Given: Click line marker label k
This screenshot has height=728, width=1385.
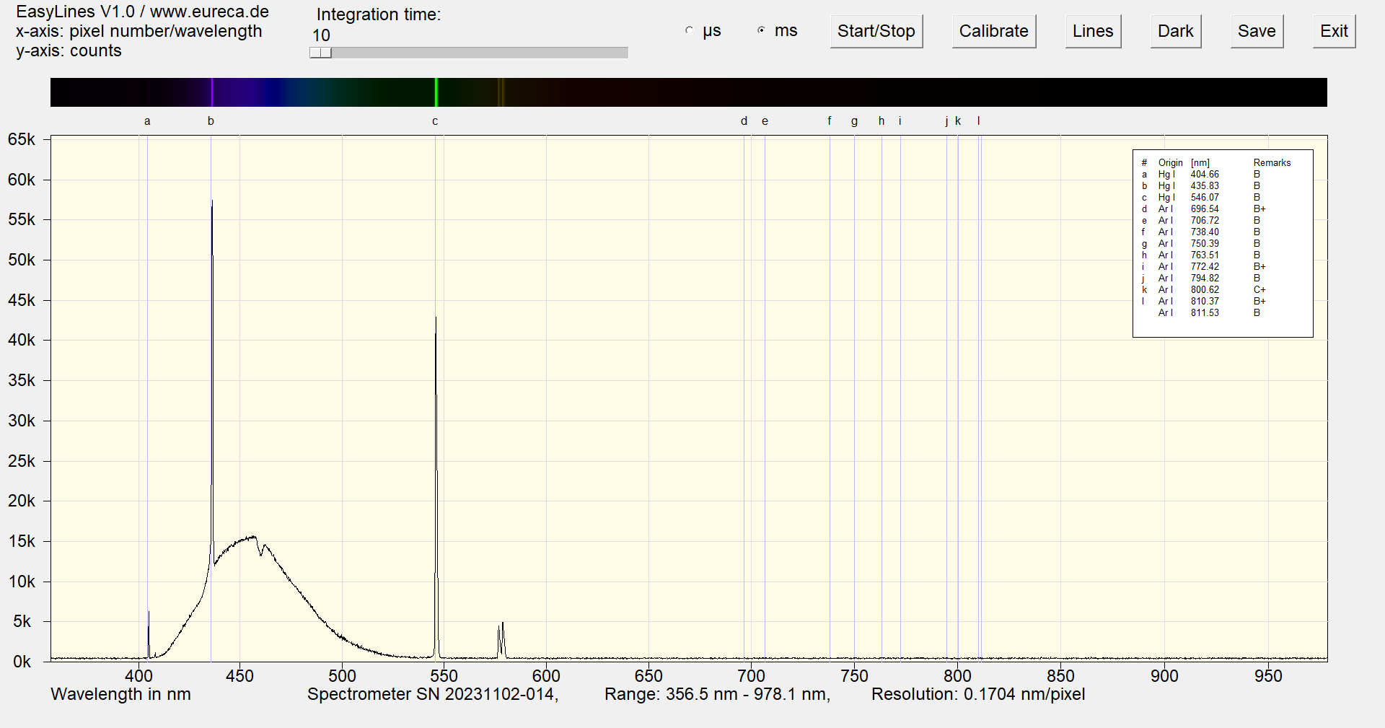Looking at the screenshot, I should [x=958, y=121].
